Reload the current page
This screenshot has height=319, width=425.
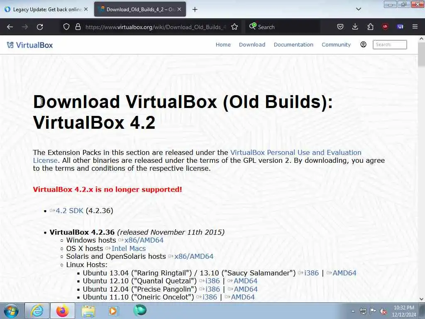coord(40,27)
